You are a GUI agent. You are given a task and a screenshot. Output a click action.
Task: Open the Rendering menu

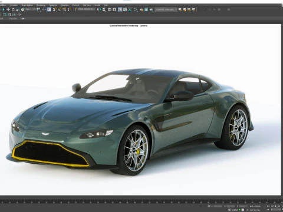pos(41,5)
